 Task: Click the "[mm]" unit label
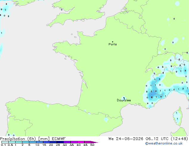(x=44, y=139)
